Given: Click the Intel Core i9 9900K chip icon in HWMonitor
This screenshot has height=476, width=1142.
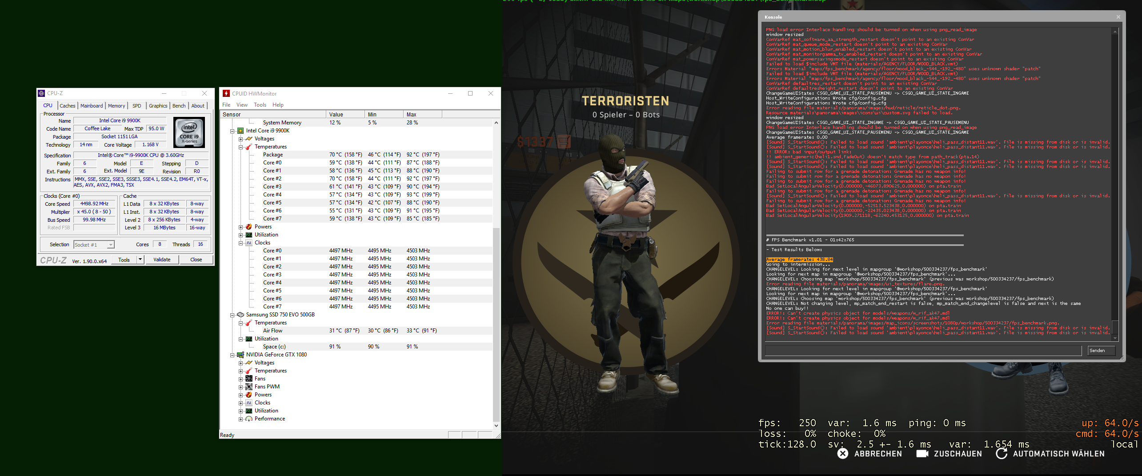Looking at the screenshot, I should tap(240, 131).
